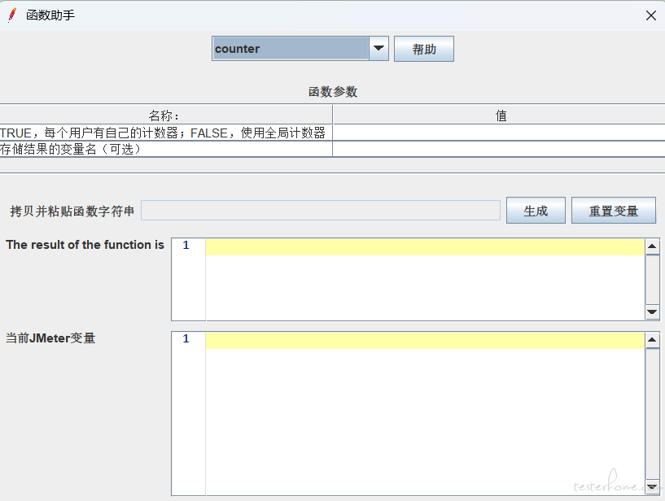Viewport: 665px width, 501px height.
Task: Click the JMeter feather icon in title bar
Action: coord(12,15)
